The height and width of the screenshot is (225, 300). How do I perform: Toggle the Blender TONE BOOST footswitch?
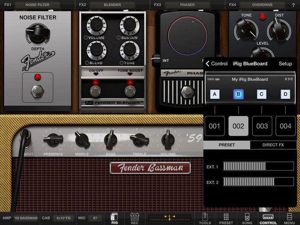point(130,91)
